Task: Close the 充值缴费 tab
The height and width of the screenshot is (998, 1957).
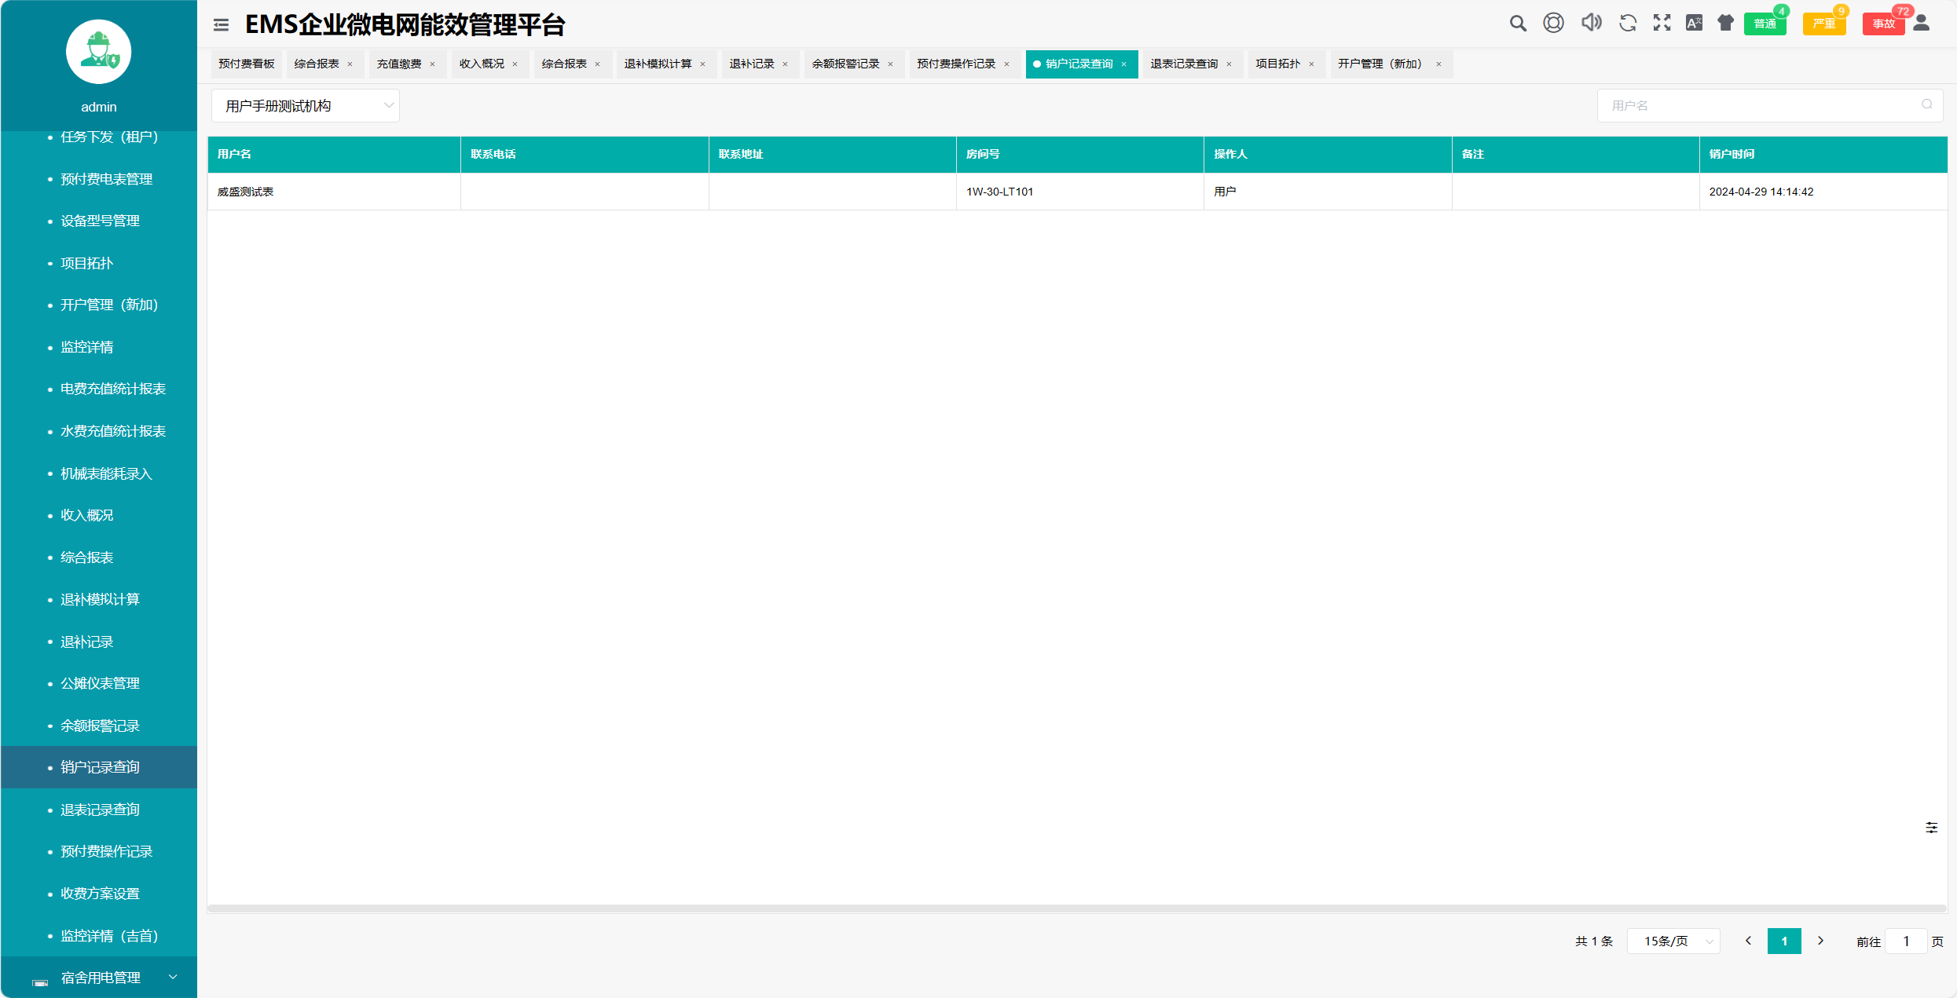Action: [432, 64]
